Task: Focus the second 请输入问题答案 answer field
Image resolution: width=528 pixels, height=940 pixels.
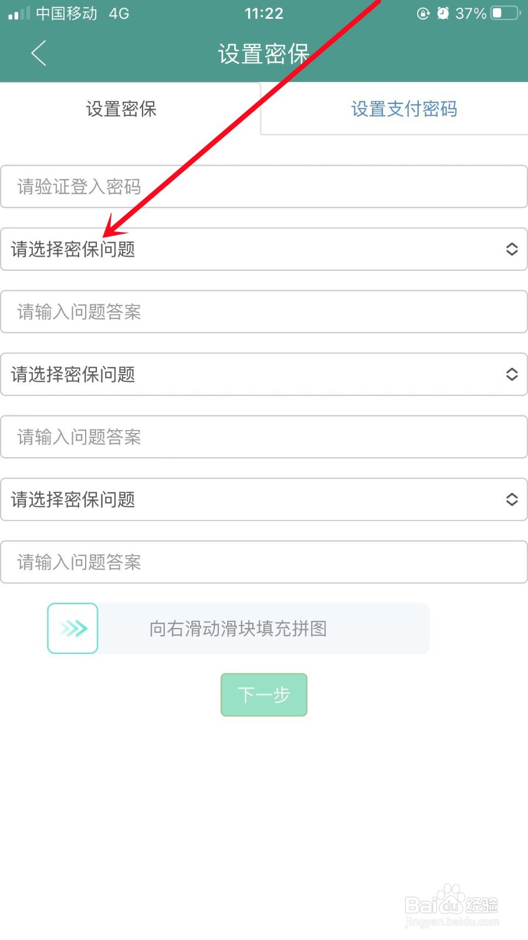Action: click(264, 437)
